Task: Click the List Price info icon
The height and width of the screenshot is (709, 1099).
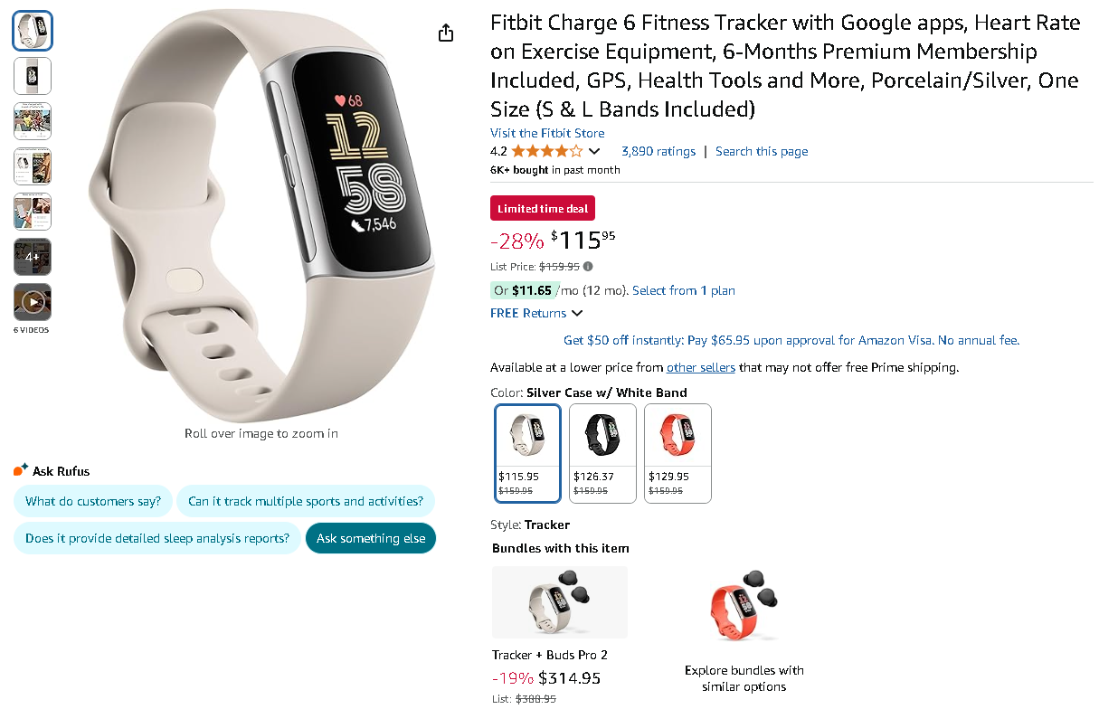Action: tap(588, 266)
